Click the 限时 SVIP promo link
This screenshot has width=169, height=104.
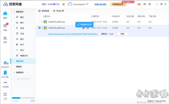[51, 4]
